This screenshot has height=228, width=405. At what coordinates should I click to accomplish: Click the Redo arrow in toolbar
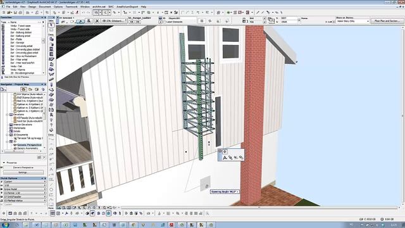pos(88,13)
